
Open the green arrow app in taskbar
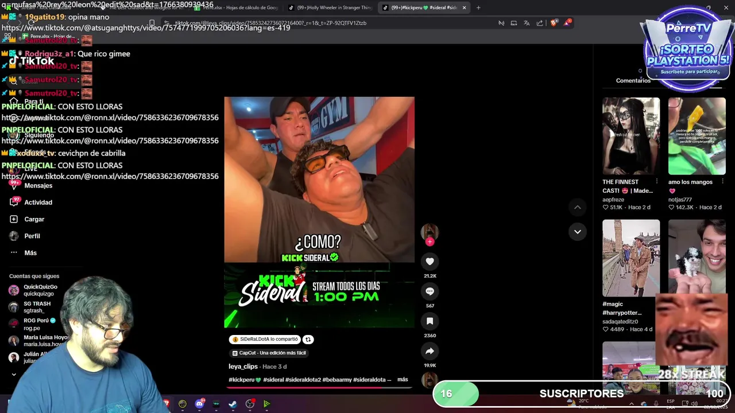[266, 404]
